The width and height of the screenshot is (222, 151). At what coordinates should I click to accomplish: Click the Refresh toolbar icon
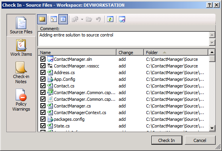pos(110,19)
